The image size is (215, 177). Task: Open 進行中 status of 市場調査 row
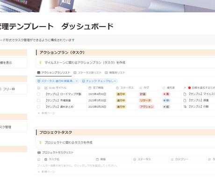point(121,101)
